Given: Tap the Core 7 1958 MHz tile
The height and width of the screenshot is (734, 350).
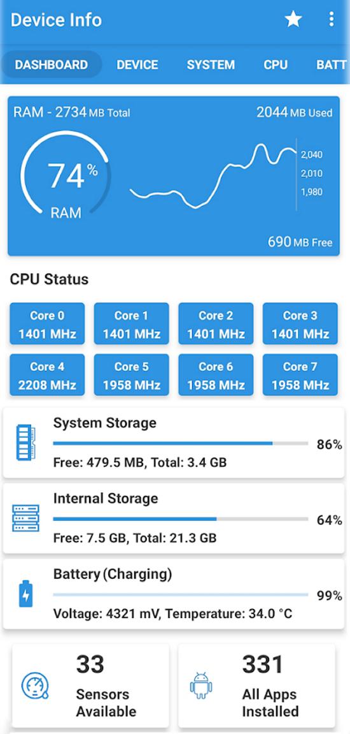Looking at the screenshot, I should (300, 375).
